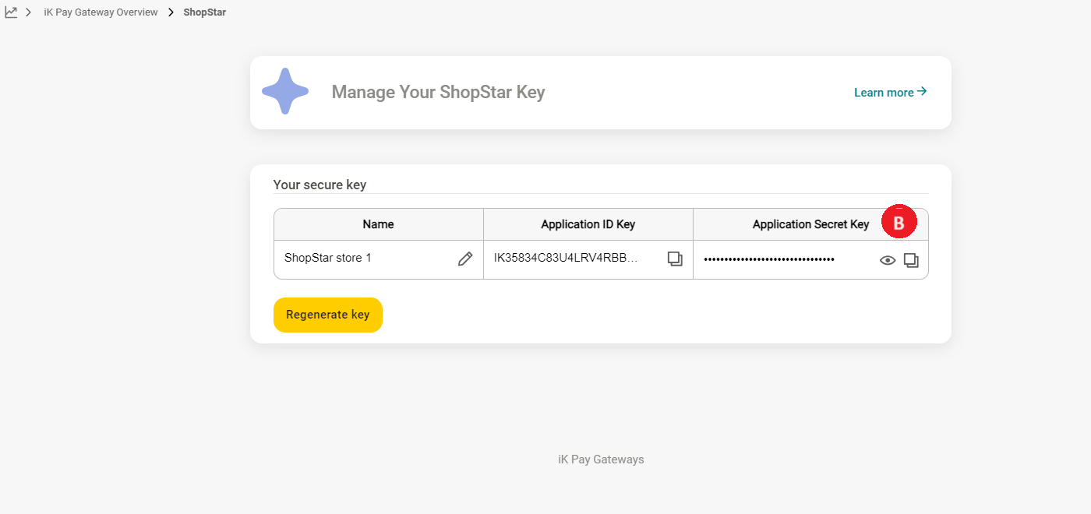Click the masked secret key dots
Image resolution: width=1091 pixels, height=514 pixels.
pyautogui.click(x=768, y=259)
